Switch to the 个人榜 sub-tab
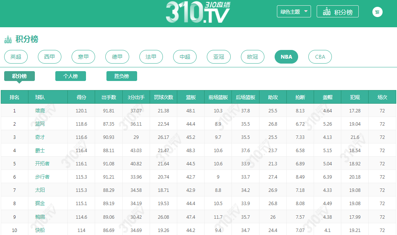The height and width of the screenshot is (235, 397). coord(70,76)
